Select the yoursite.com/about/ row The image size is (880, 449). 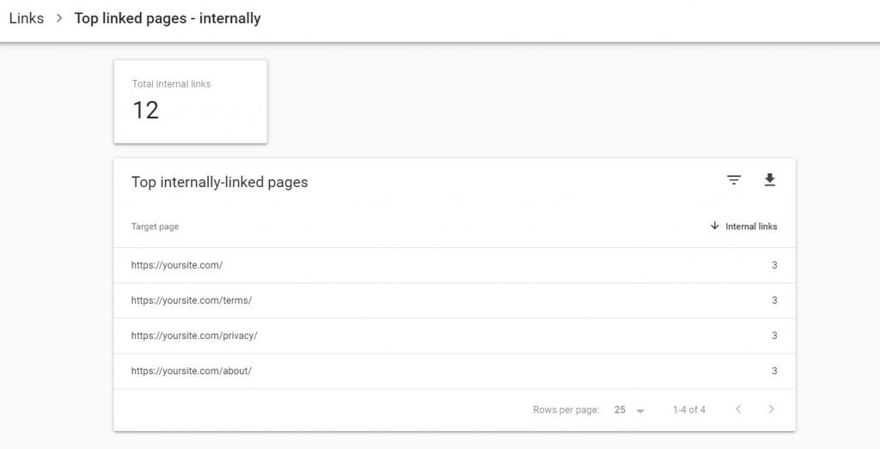click(192, 371)
